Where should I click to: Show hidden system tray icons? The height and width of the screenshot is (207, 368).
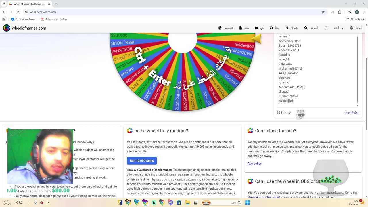coord(48,202)
